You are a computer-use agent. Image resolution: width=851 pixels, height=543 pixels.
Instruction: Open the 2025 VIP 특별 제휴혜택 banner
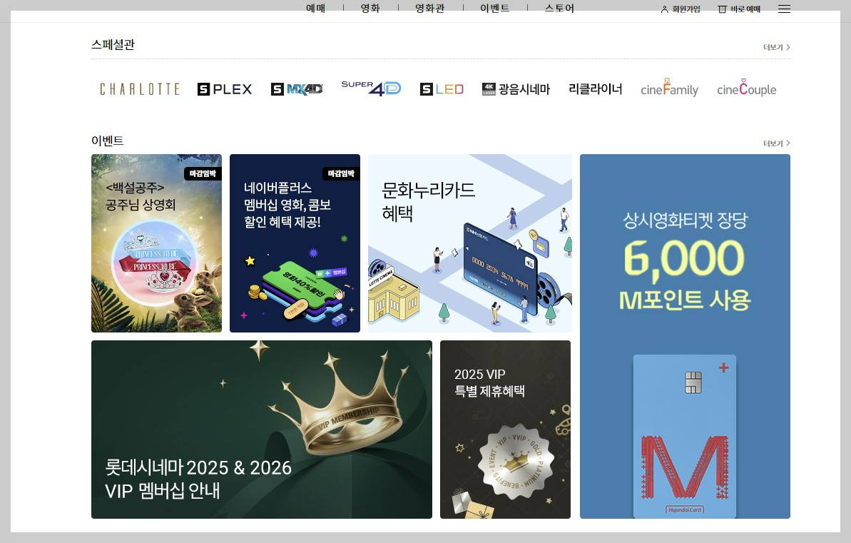505,430
